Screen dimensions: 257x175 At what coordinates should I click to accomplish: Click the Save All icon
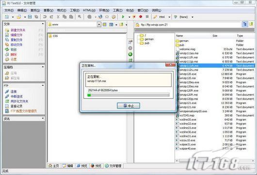point(36,17)
